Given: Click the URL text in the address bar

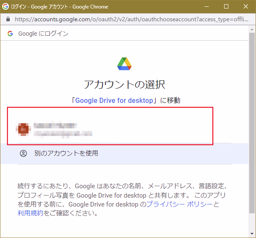Looking at the screenshot, I should tap(131, 19).
